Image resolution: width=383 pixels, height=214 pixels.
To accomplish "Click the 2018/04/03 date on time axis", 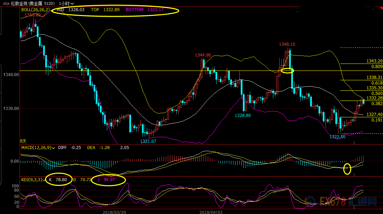I will tap(211, 212).
